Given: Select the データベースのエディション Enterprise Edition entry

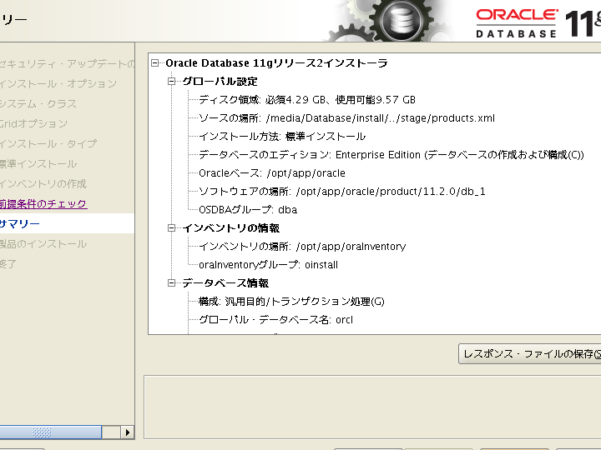Looking at the screenshot, I should click(391, 155).
